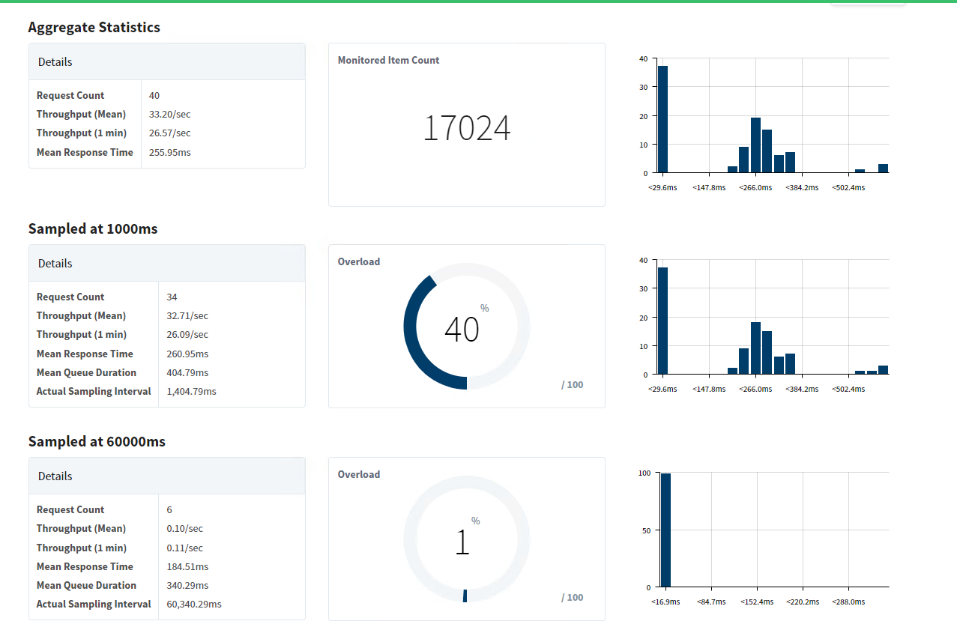Click the Details header under Sampled at 60000ms
Image resolution: width=957 pixels, height=627 pixels.
point(167,476)
